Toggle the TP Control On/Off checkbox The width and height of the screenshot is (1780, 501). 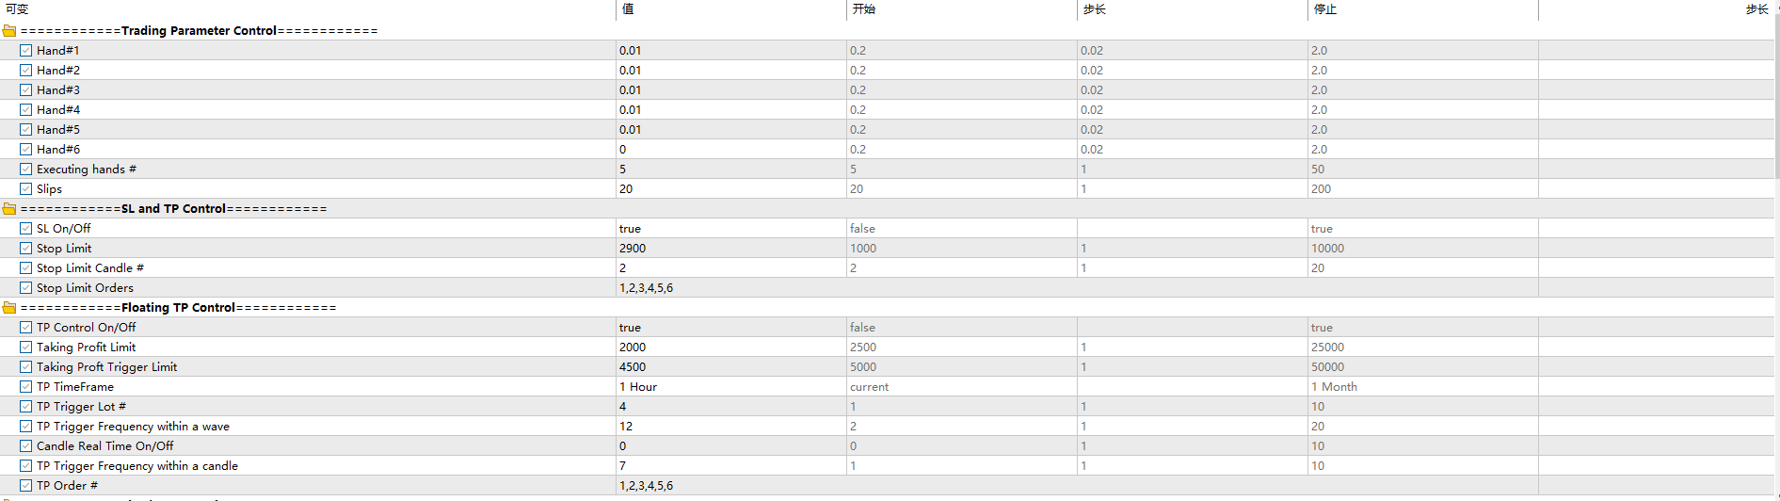[x=26, y=328]
